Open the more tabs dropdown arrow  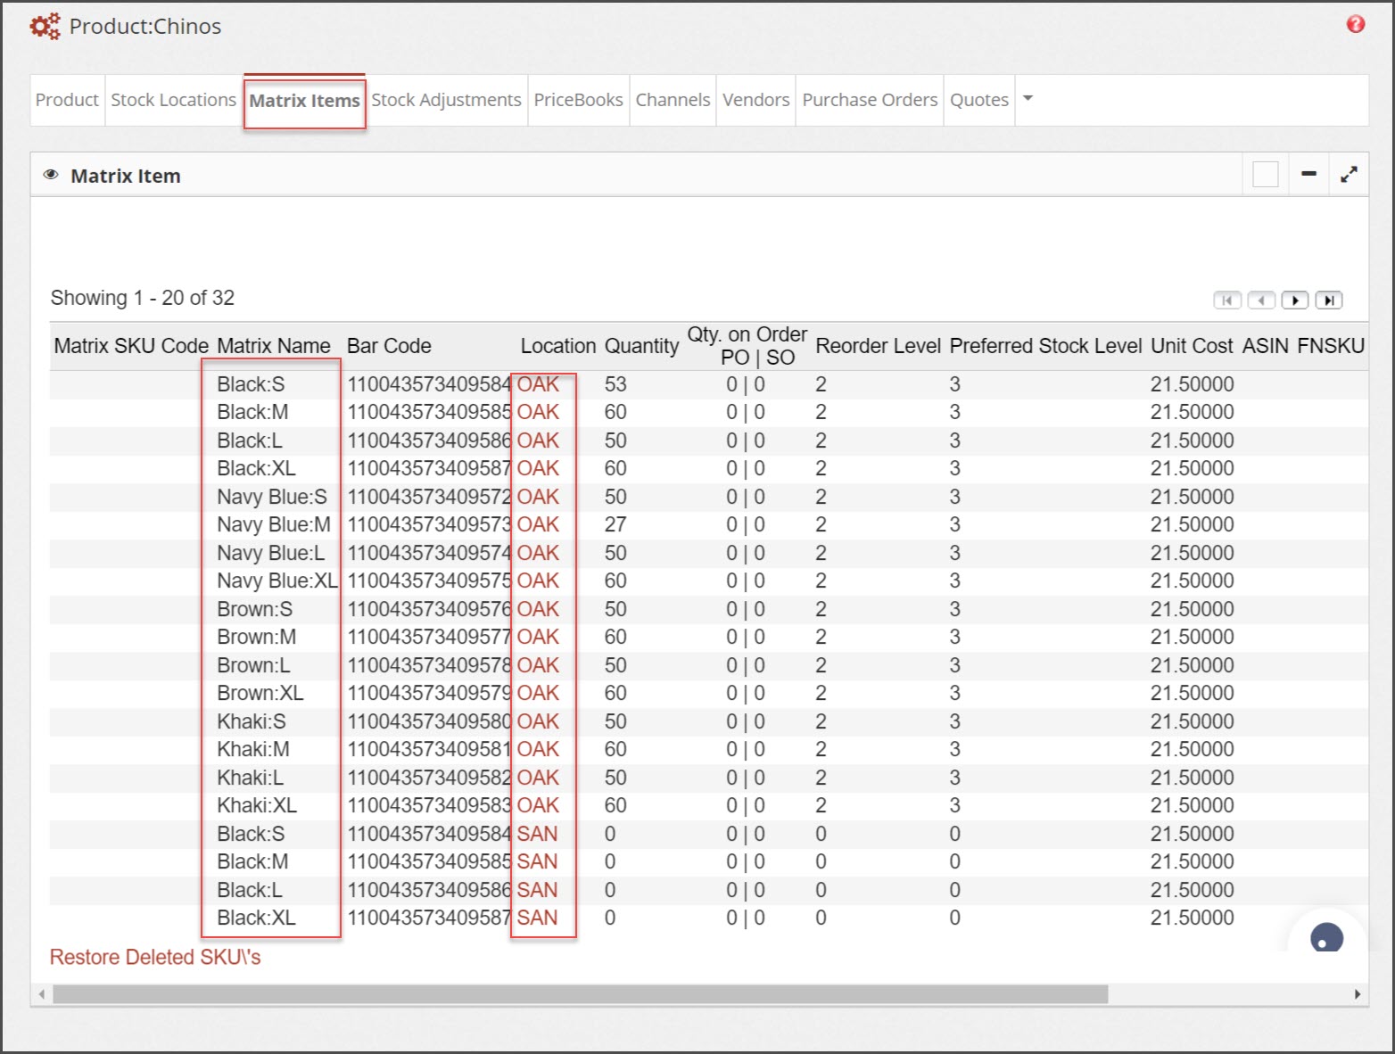tap(1028, 98)
